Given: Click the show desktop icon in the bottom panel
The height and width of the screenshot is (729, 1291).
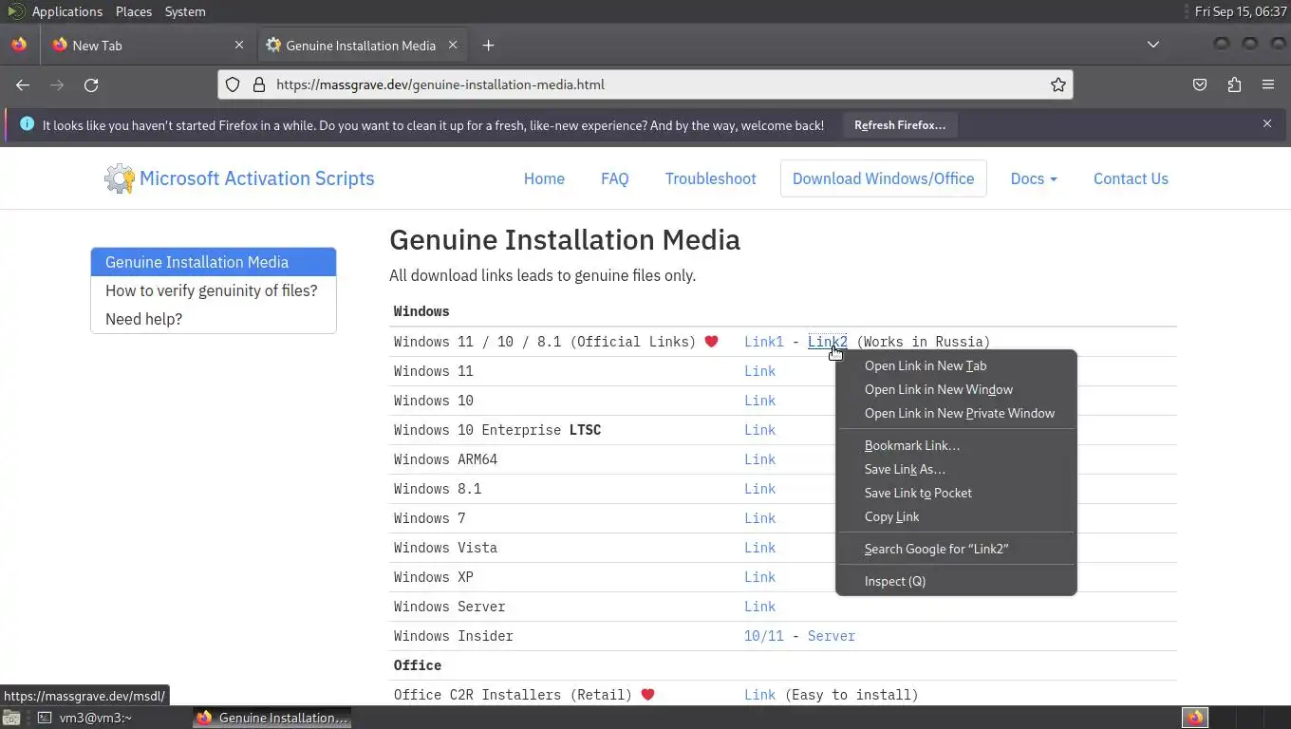Looking at the screenshot, I should click(11, 718).
